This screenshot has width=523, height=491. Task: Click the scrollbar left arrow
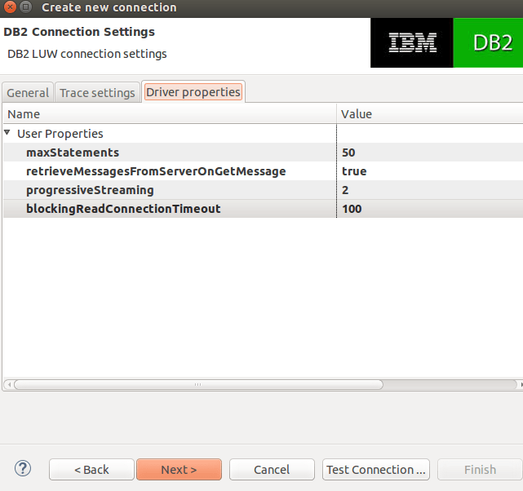point(9,385)
